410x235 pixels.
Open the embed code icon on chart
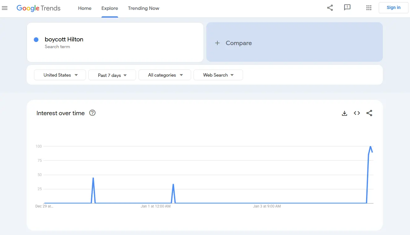pyautogui.click(x=357, y=113)
